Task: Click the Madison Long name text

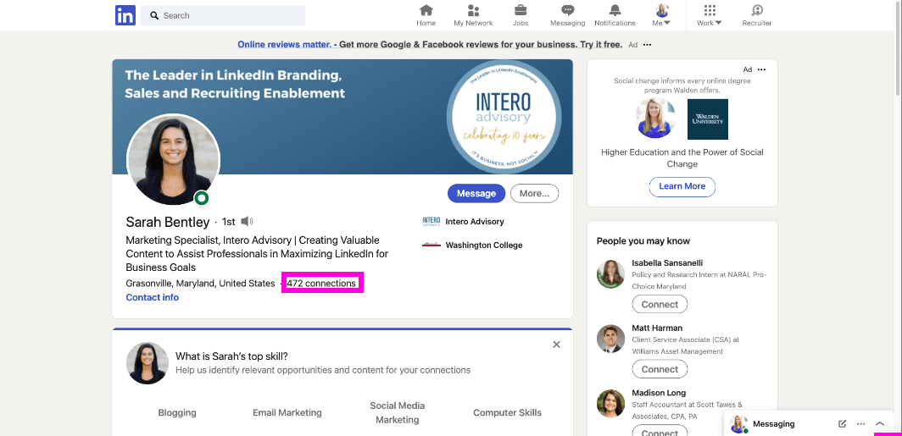Action: 659,393
